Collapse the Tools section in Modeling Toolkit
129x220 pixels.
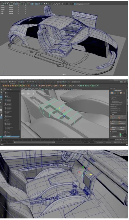click(118, 126)
